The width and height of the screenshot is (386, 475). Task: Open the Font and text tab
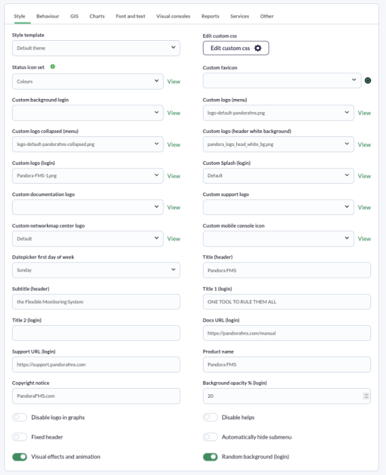130,16
